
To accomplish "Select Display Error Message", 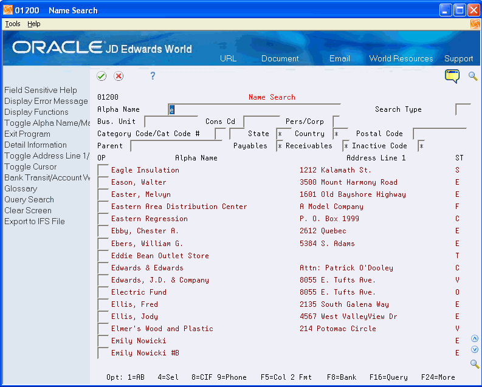I will tap(46, 101).
